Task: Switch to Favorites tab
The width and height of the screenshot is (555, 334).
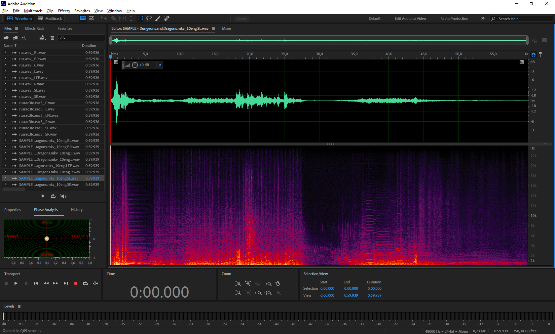Action: (x=65, y=28)
